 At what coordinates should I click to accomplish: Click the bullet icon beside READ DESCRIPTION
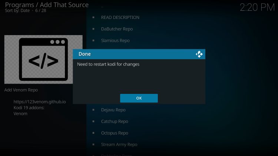coord(93,17)
